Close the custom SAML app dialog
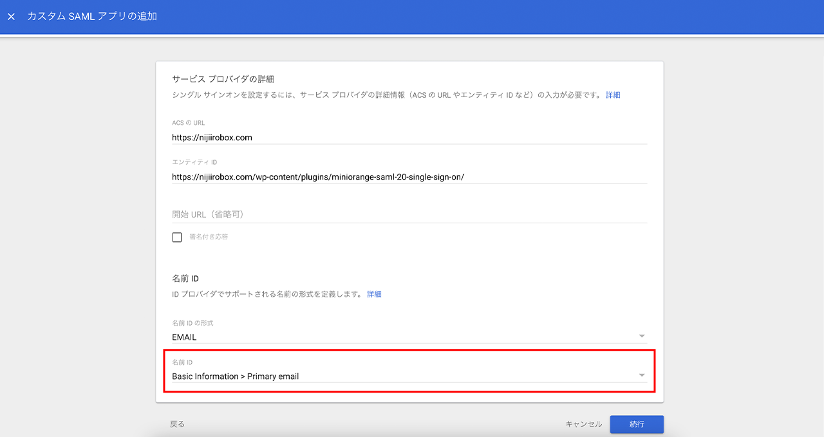 coord(11,17)
